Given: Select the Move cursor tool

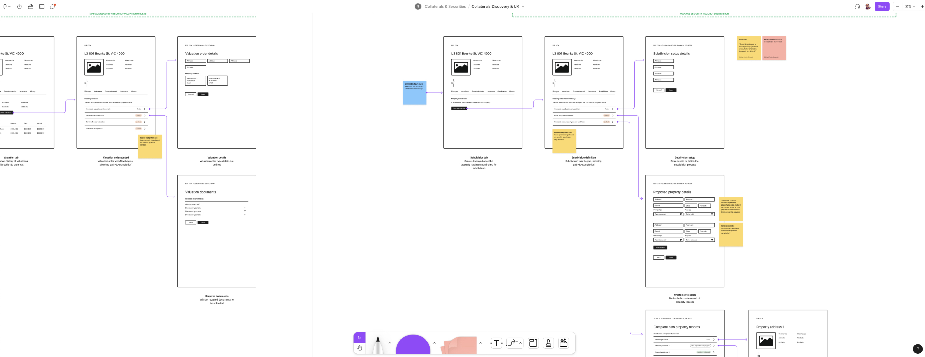Looking at the screenshot, I should [x=359, y=338].
